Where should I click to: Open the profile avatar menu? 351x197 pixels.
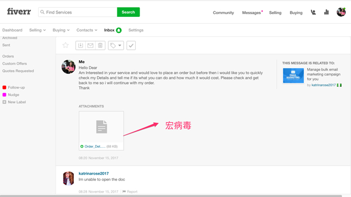coord(341,12)
